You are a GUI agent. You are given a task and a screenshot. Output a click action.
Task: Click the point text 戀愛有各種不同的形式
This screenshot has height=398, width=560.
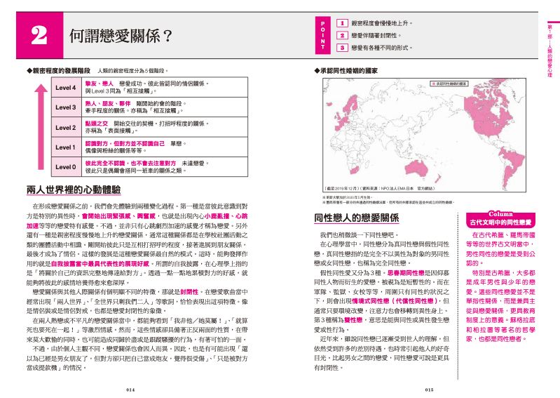pos(381,48)
